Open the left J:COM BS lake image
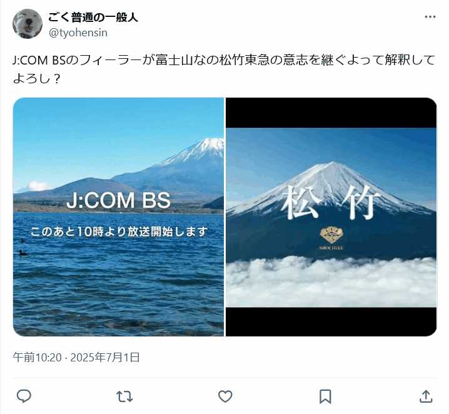Image resolution: width=449 pixels, height=414 pixels. pyautogui.click(x=119, y=217)
